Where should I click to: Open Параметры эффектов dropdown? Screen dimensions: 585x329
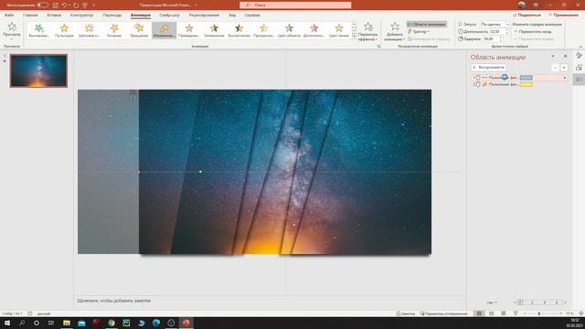pos(367,32)
